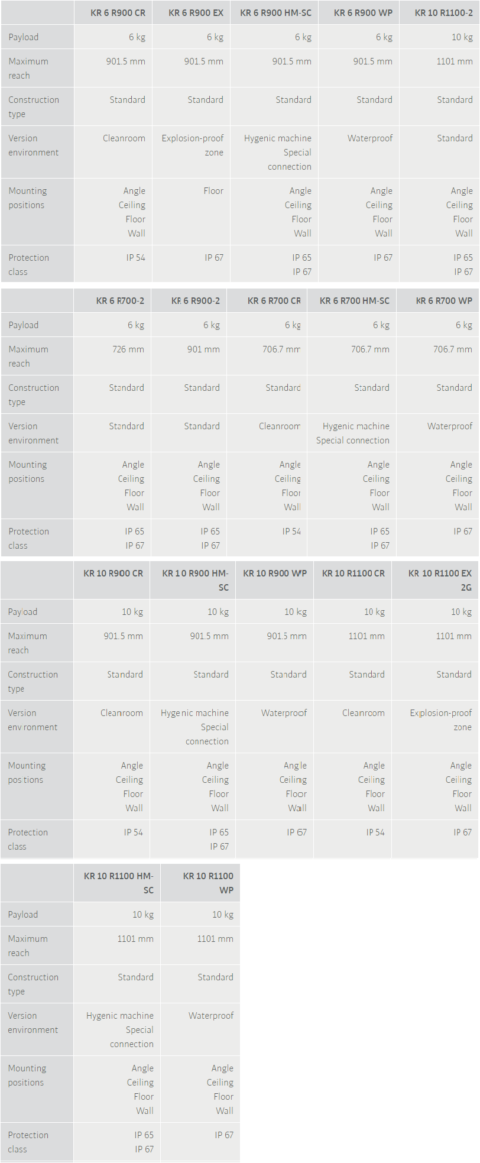The image size is (480, 1163).
Task: Select the KR 10 R1100 CR header
Action: 353,574
